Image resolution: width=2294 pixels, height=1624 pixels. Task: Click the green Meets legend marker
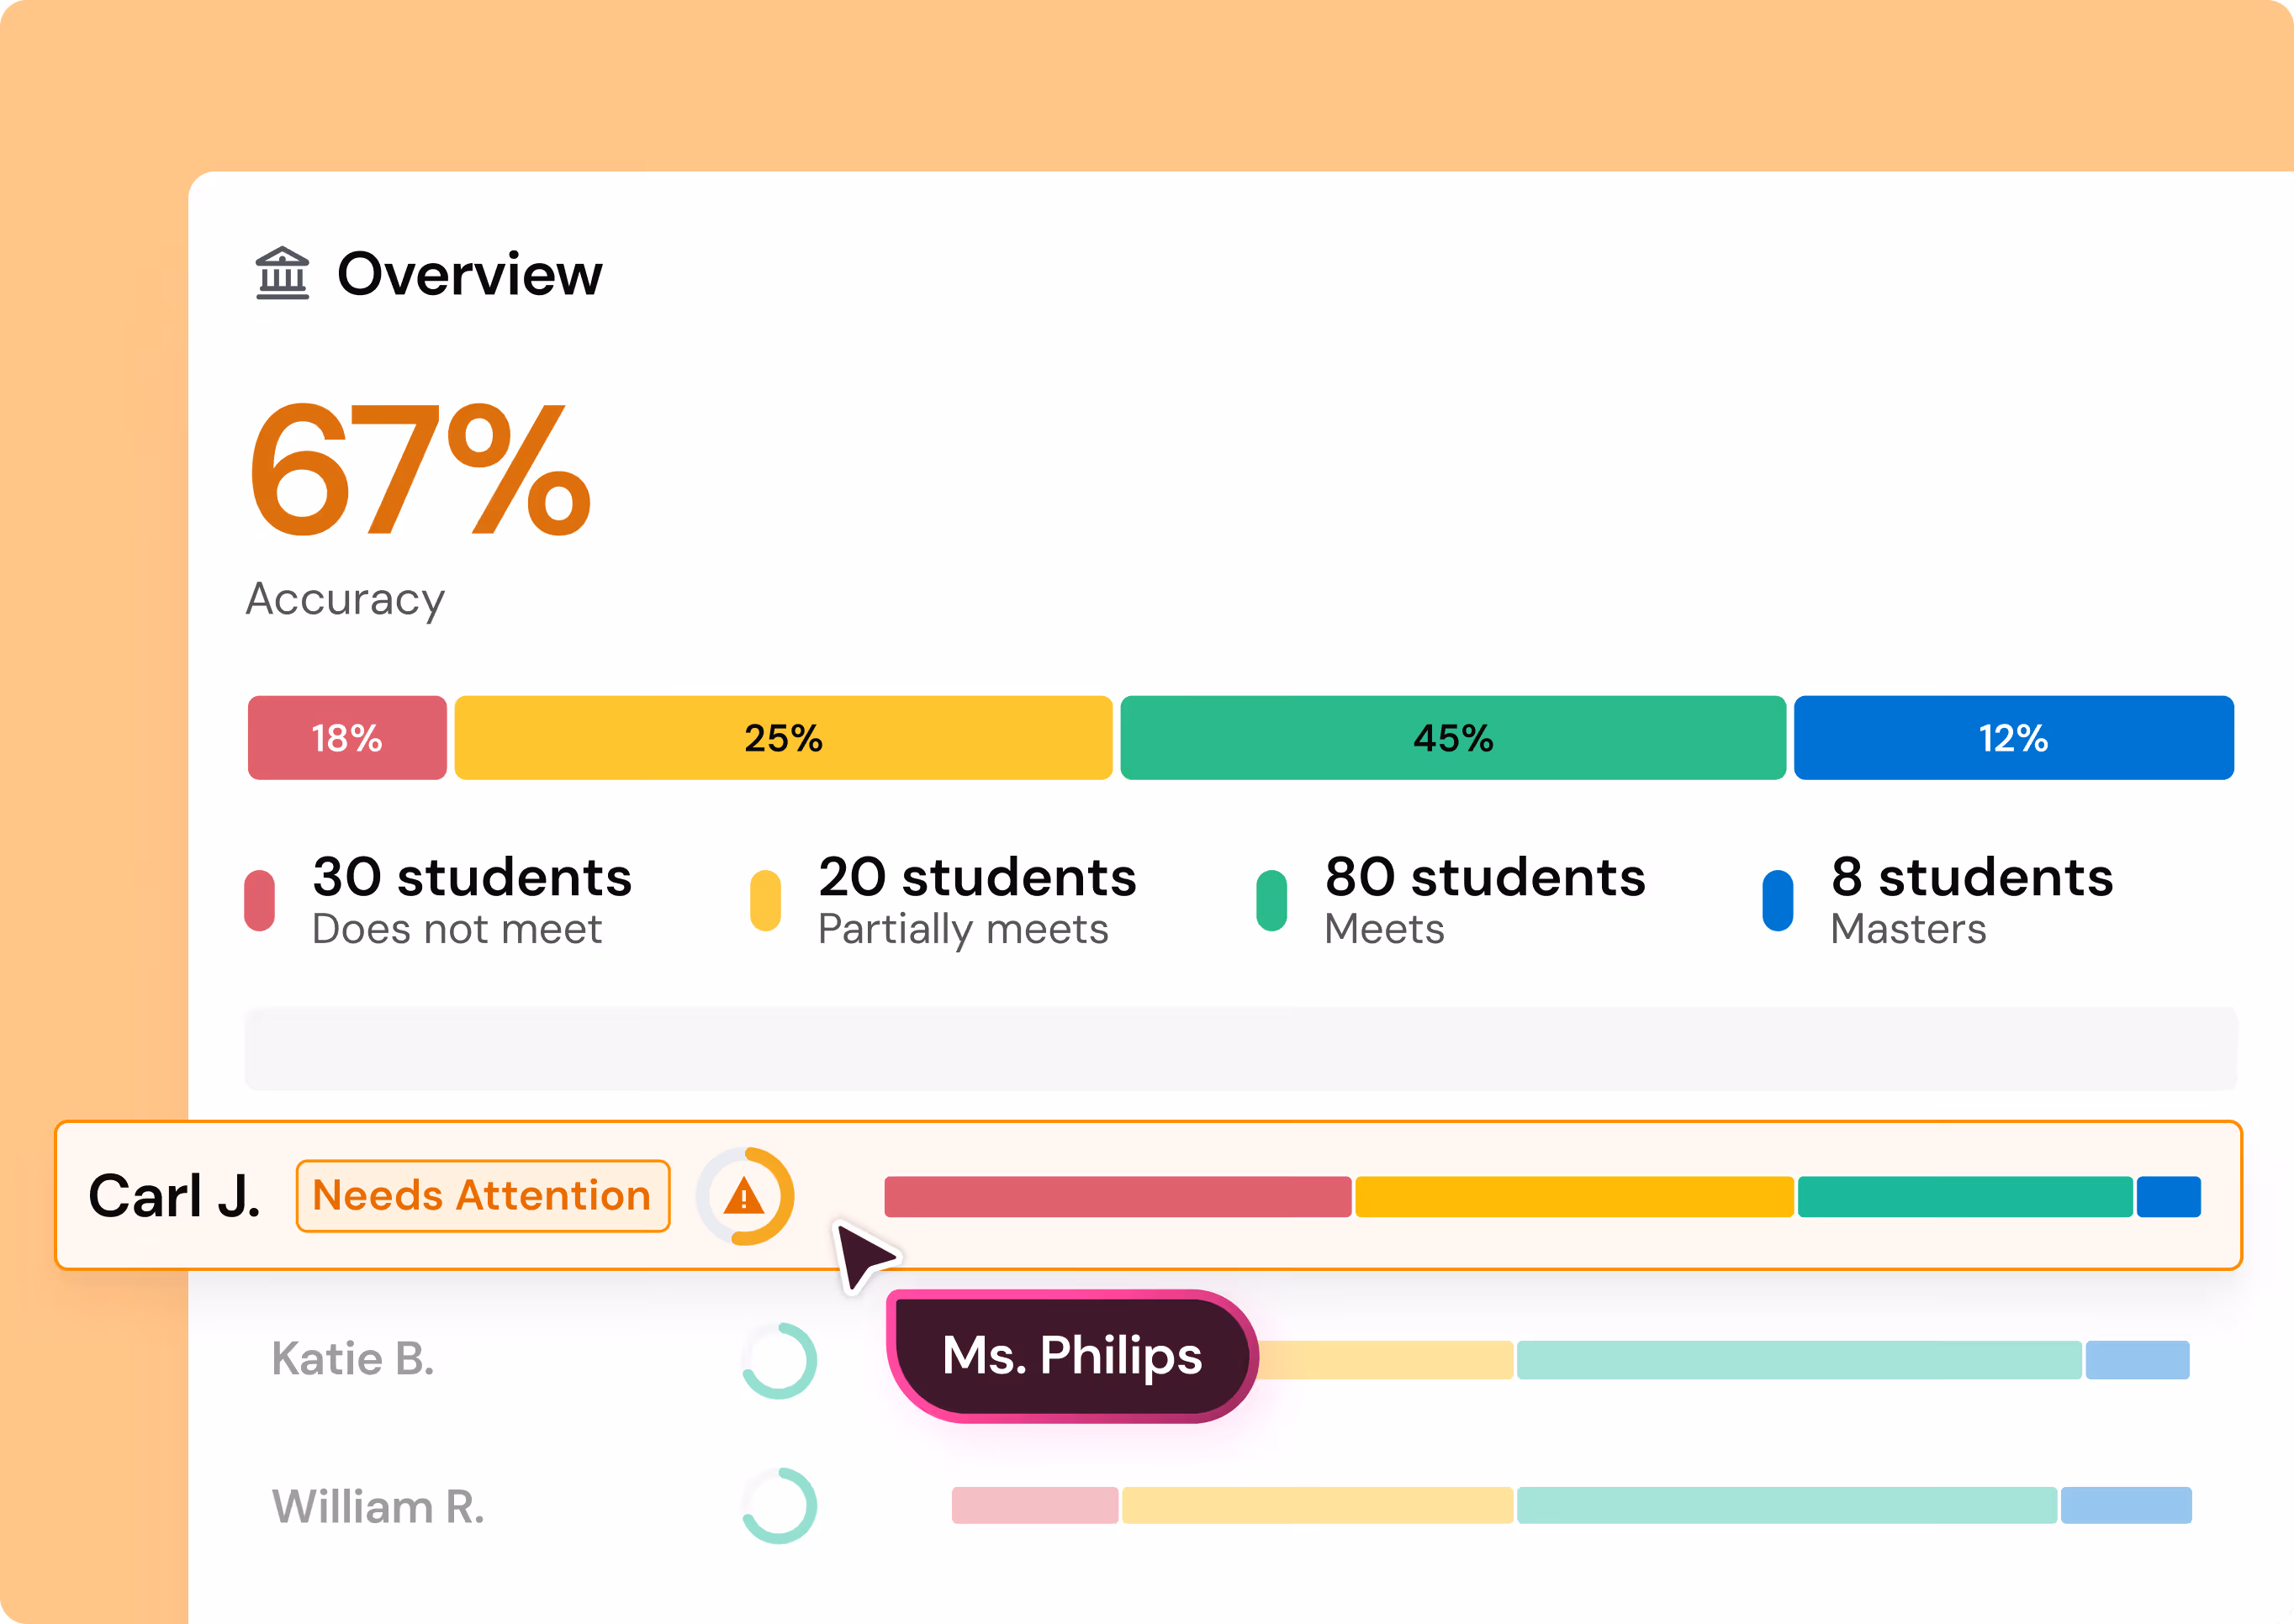[1271, 900]
